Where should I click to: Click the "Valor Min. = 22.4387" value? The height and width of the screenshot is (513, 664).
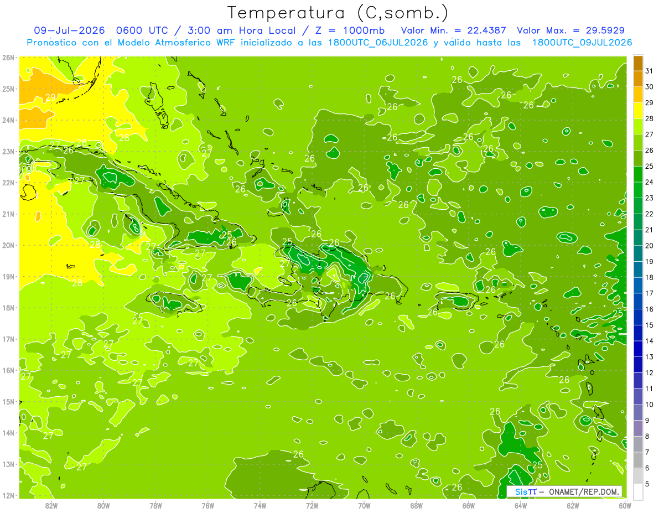454,30
